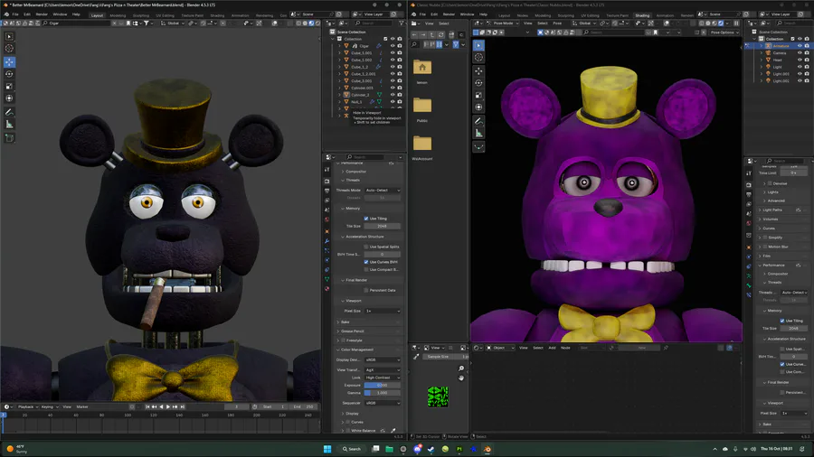This screenshot has width=814, height=457.
Task: Open the Render menu in left Blender window
Action: pyautogui.click(x=42, y=14)
